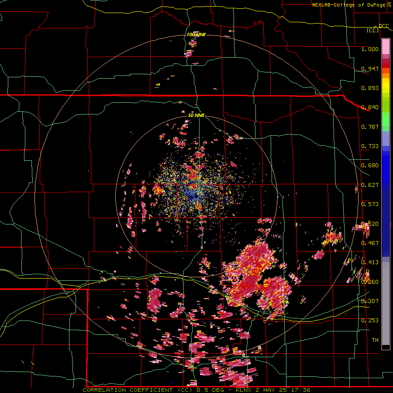Select the 0.253 color scale label
393x393 pixels.
[370, 321]
